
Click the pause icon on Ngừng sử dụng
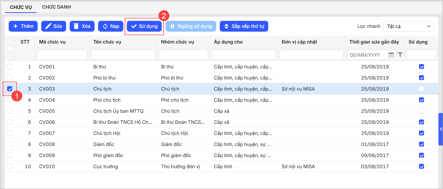pyautogui.click(x=172, y=26)
